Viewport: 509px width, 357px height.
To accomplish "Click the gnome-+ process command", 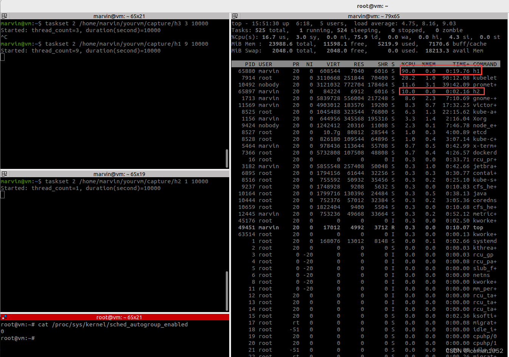I will 485,98.
